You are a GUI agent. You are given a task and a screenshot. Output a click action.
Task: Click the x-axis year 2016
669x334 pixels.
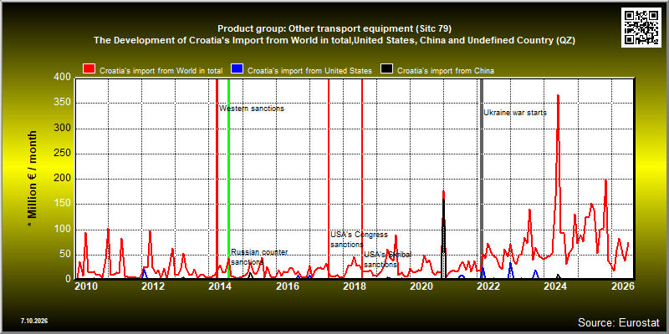coord(287,286)
